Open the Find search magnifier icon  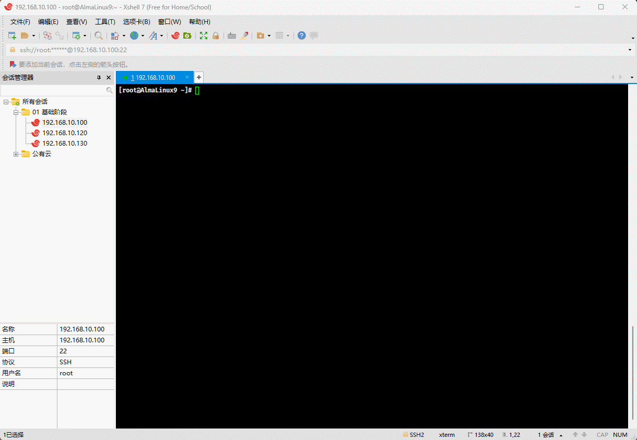point(98,35)
